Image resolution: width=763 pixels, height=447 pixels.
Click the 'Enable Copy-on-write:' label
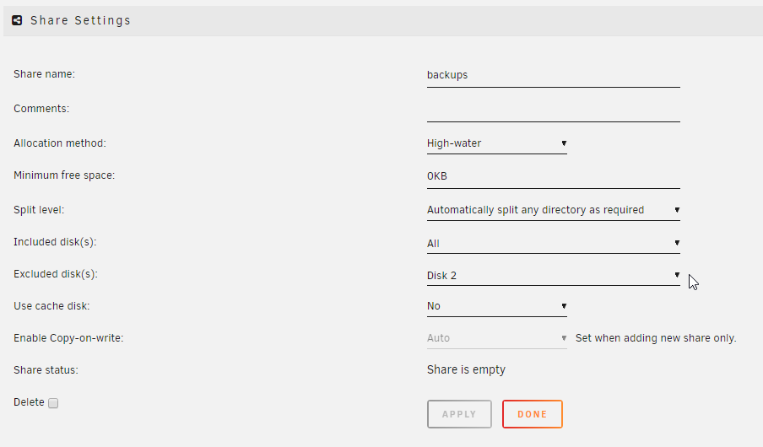pos(68,338)
